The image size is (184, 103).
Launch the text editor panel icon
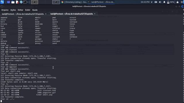click(17, 2)
